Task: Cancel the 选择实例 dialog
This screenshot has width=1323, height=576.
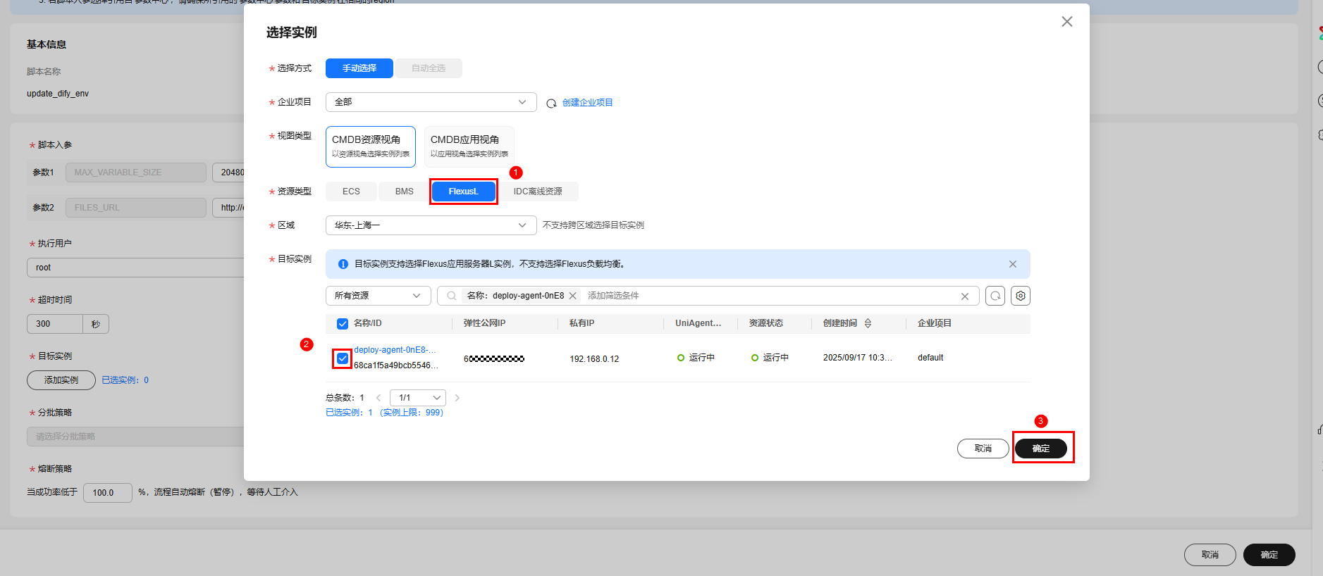Action: tap(983, 449)
